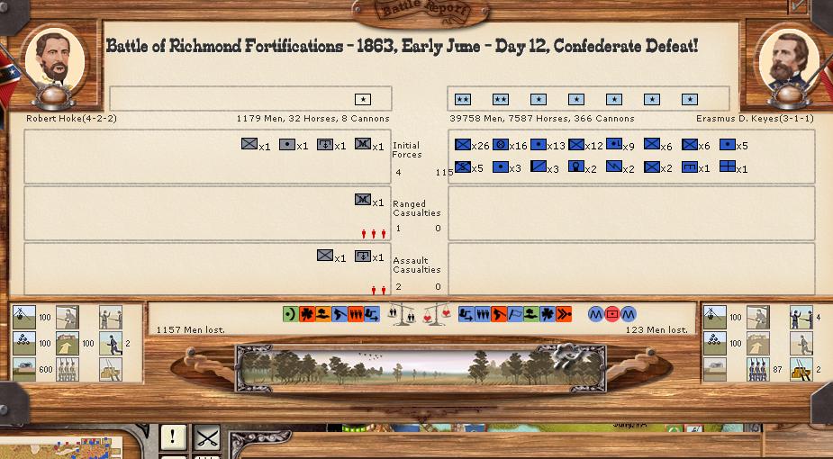Click the Union x16 unit icon
833x459 pixels.
[501, 144]
